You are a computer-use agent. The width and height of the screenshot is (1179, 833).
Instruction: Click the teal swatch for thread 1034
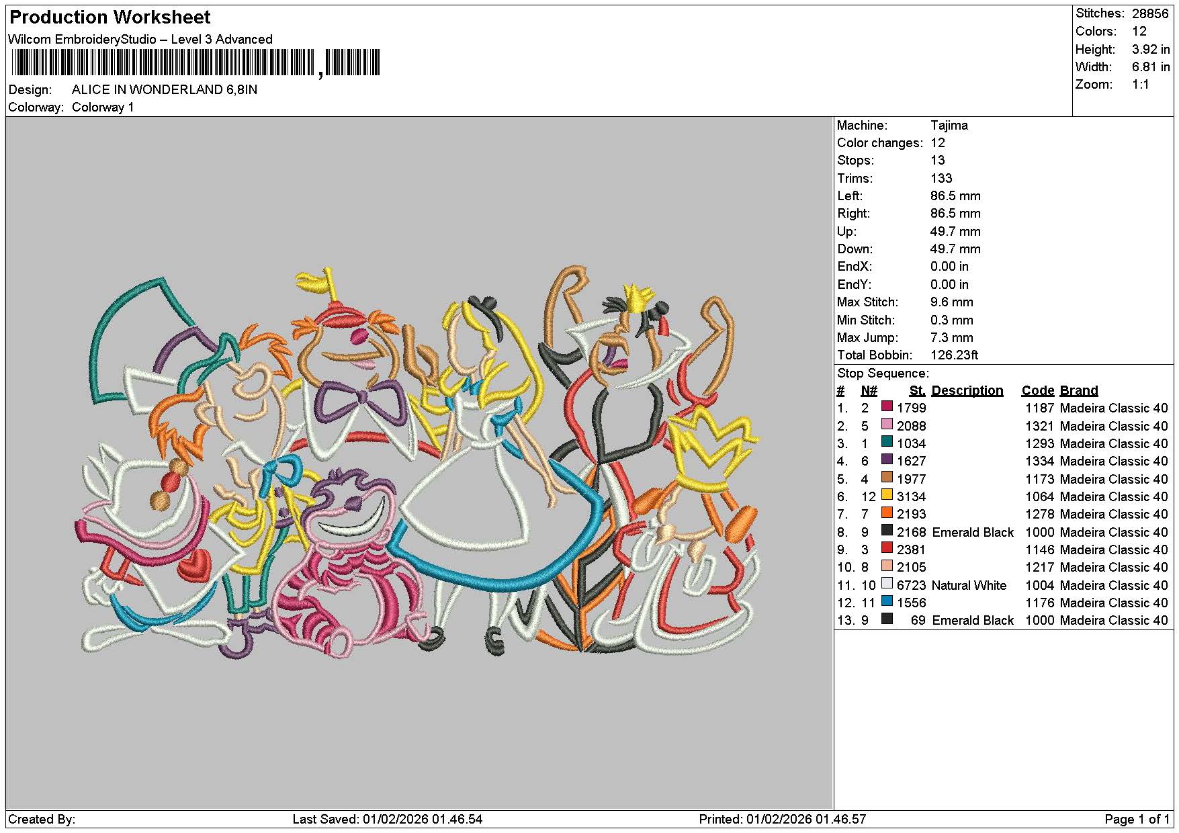click(887, 442)
